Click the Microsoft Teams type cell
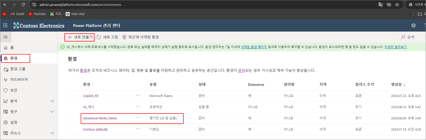The width and height of the screenshot is (426, 140). pyautogui.click(x=161, y=96)
